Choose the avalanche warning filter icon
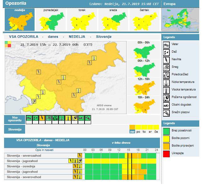This screenshot has height=185, width=203. [x=88, y=118]
